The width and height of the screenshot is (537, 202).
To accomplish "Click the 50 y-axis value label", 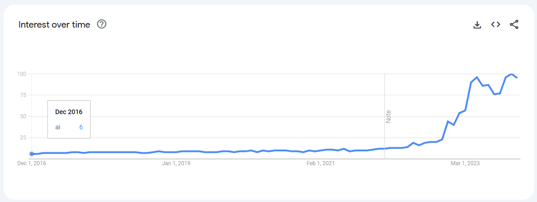I will [24, 116].
